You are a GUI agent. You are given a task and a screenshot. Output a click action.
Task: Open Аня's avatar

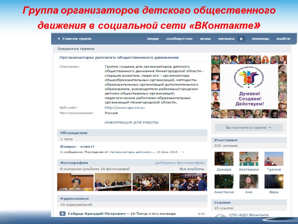[249, 181]
